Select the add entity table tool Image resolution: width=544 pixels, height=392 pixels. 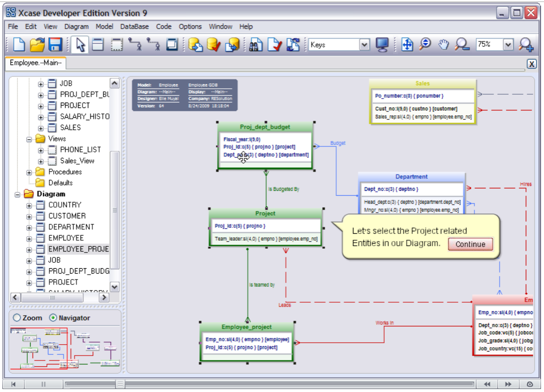click(98, 45)
